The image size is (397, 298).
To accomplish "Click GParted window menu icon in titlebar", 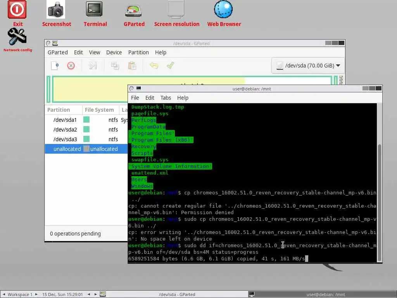I will click(48, 43).
